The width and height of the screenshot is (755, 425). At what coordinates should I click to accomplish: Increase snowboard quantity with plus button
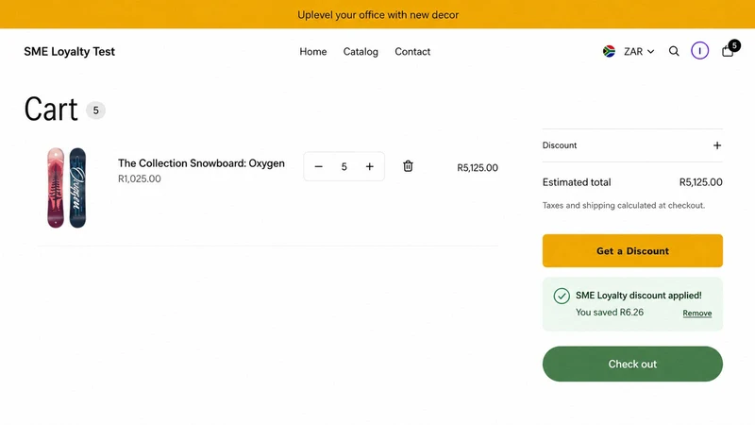coord(369,167)
